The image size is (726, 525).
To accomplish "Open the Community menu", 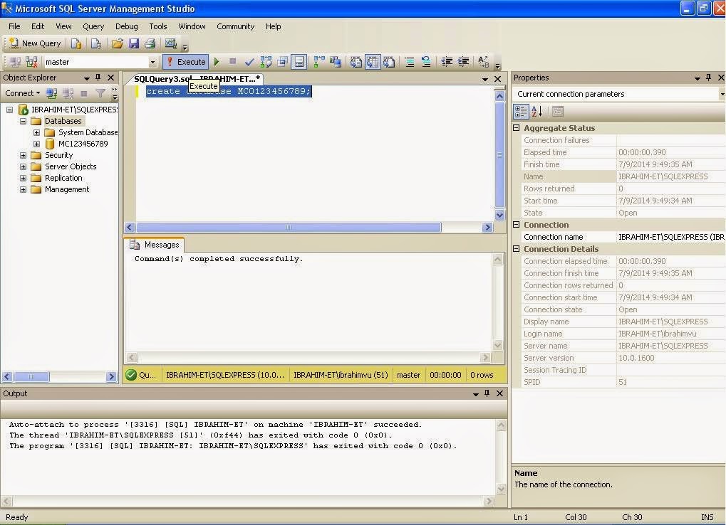I will point(235,26).
